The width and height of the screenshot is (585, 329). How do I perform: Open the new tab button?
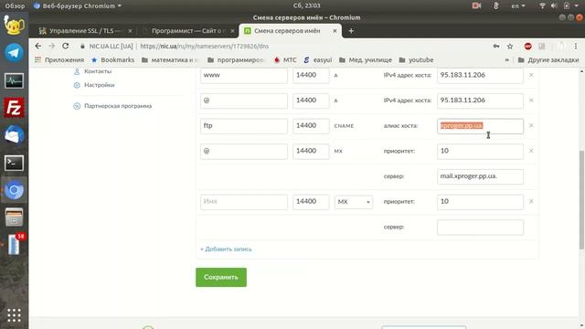(x=351, y=31)
